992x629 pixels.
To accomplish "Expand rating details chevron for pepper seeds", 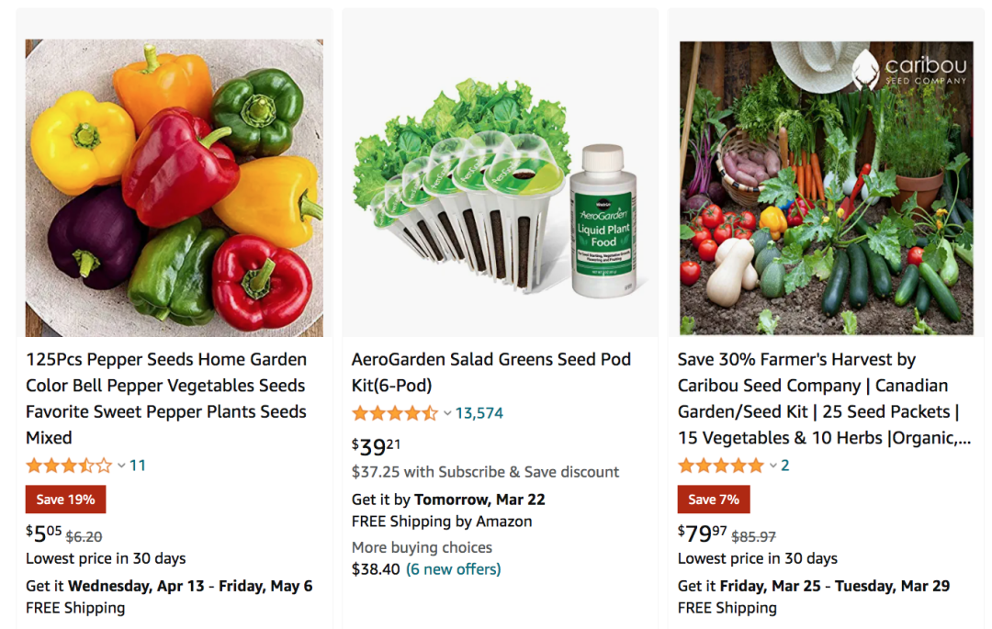I will tap(121, 466).
